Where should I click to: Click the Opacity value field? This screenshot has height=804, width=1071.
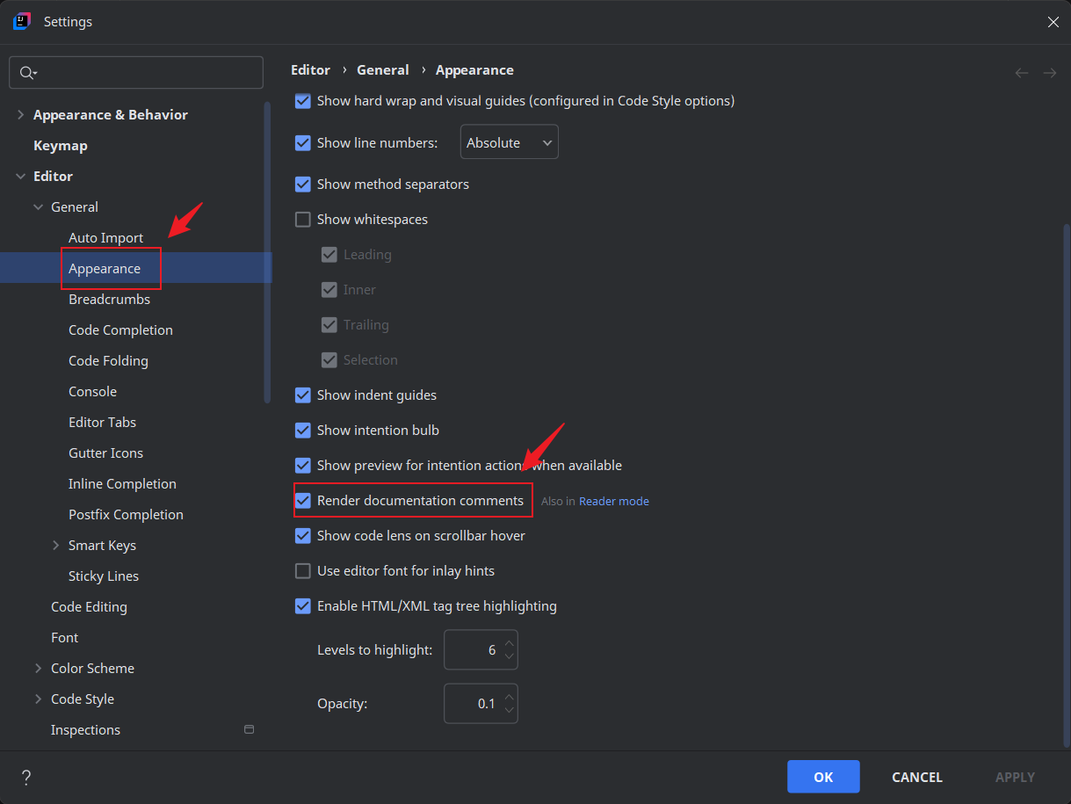474,704
